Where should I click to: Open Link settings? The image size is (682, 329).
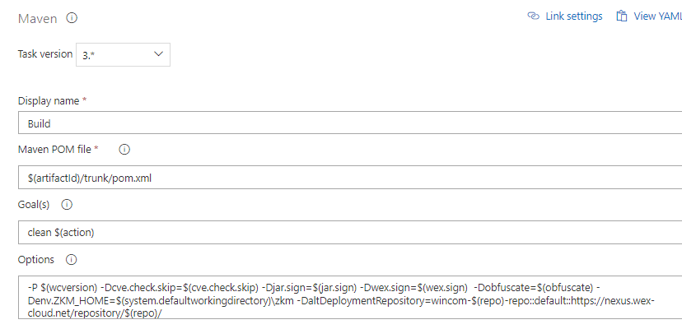pos(574,16)
